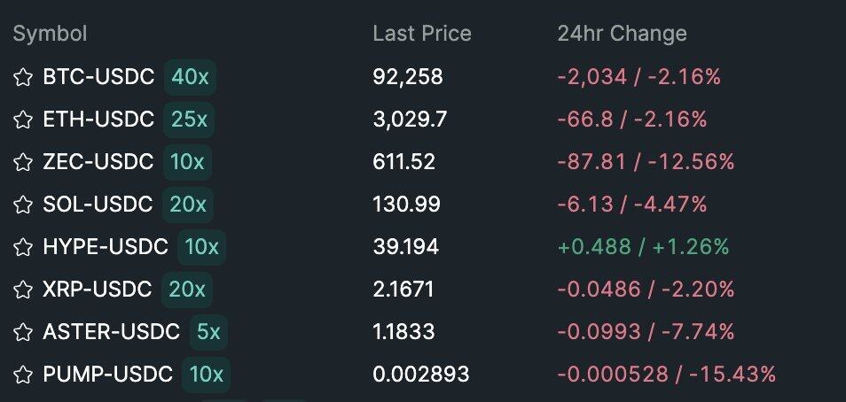
Task: Click the BTC-USDC 40x leverage badge
Action: (190, 77)
